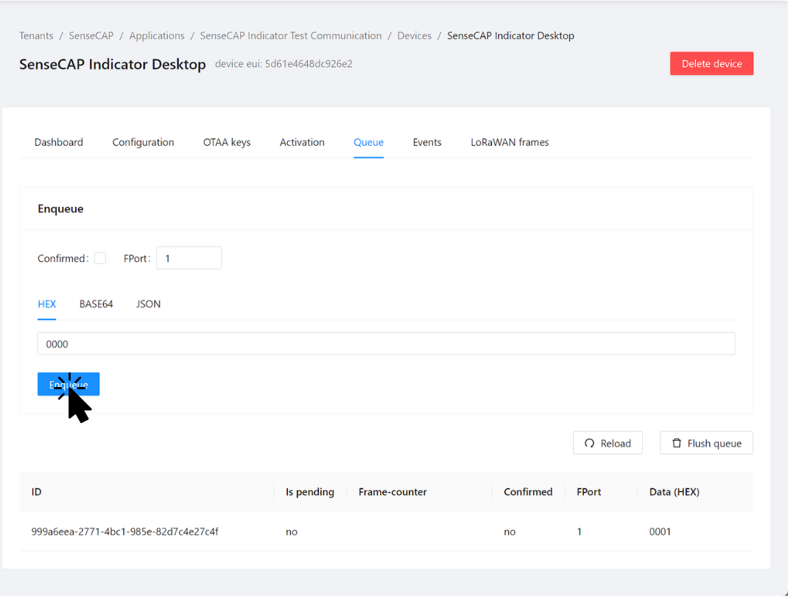Click the blue Enqueue button
This screenshot has height=596, width=788.
pos(68,384)
